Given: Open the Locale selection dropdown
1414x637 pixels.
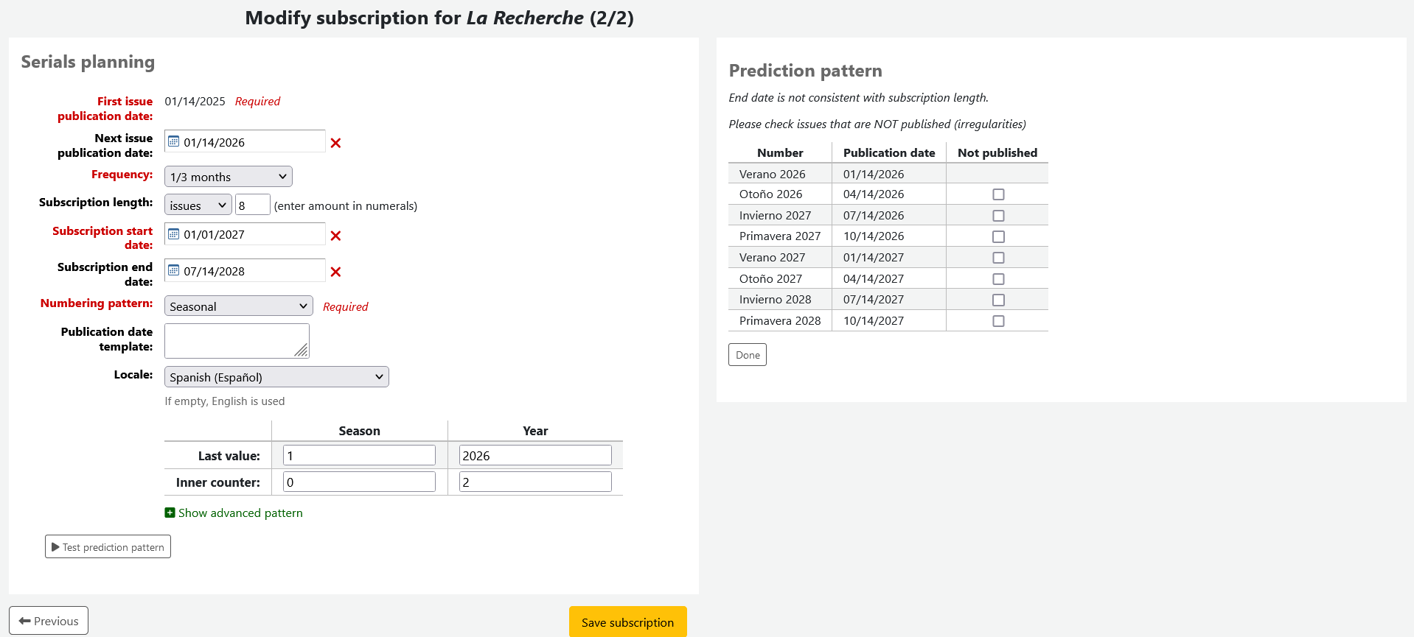Looking at the screenshot, I should point(276,377).
